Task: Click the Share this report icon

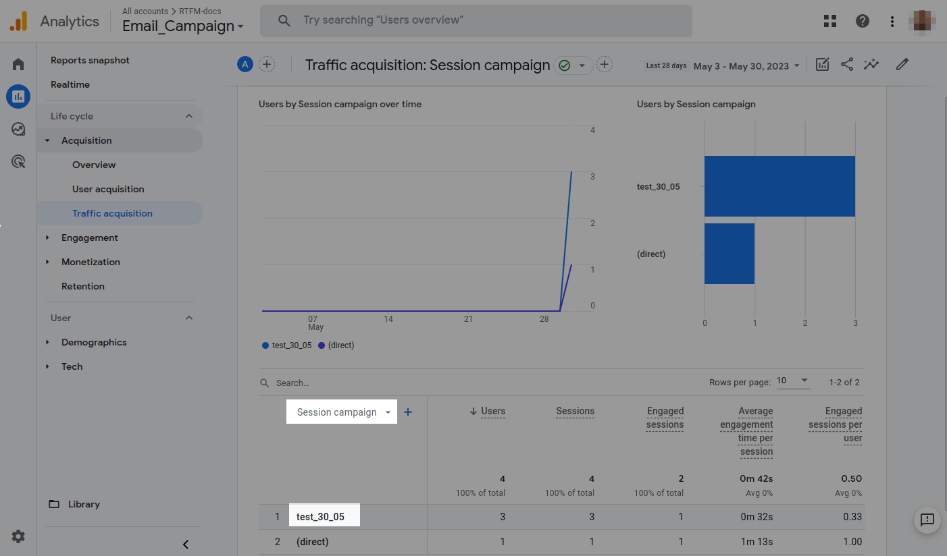Action: 847,65
